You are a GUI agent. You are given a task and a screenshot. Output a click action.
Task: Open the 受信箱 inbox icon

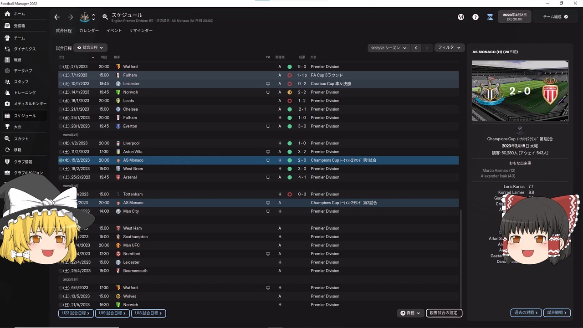point(7,26)
